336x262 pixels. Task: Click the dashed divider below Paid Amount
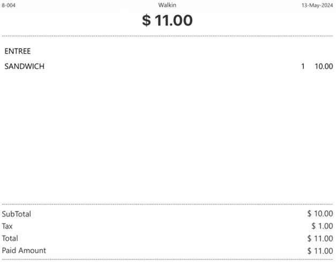[167, 259]
